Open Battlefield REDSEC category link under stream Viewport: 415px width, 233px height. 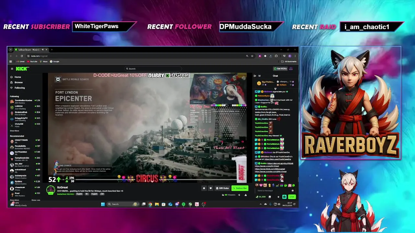coord(66,194)
